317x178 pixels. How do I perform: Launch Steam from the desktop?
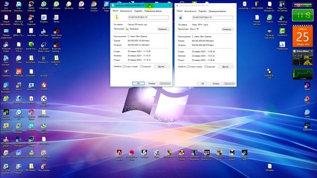[307, 87]
